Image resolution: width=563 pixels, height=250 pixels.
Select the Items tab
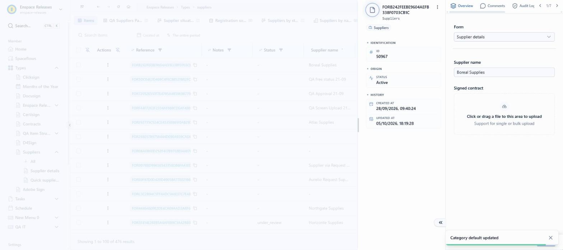pos(85,20)
